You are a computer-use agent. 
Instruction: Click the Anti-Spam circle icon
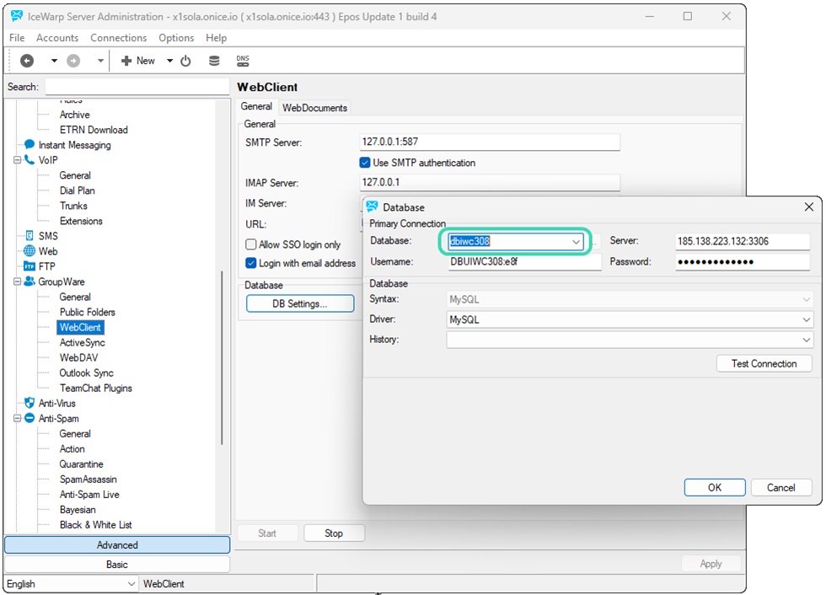pyautogui.click(x=29, y=418)
